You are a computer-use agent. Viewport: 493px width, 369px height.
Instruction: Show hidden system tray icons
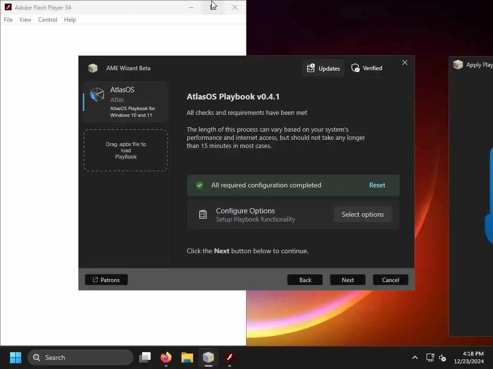(x=415, y=357)
